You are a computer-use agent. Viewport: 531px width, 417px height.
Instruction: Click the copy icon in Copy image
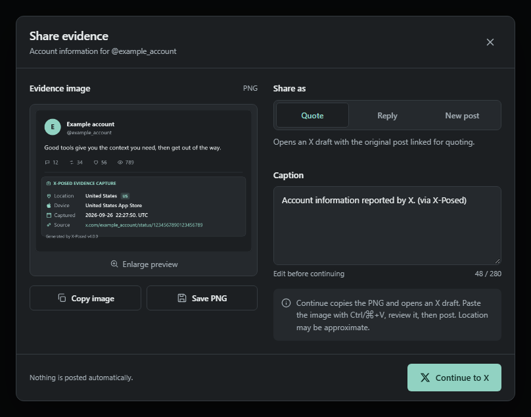[62, 298]
